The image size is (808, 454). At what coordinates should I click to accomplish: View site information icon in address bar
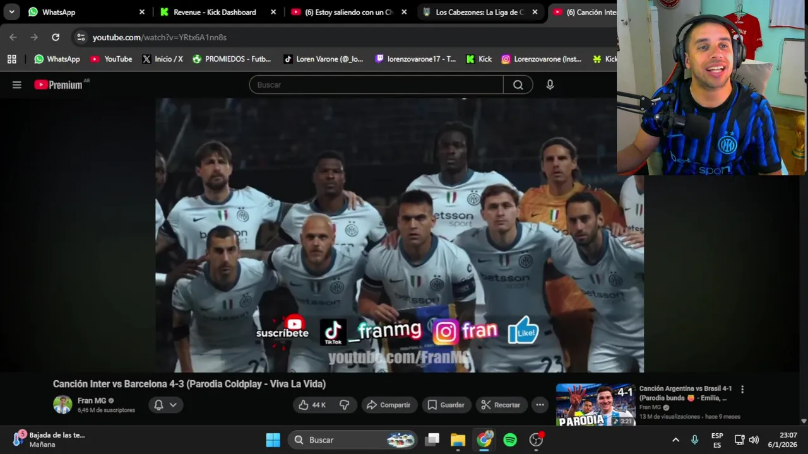click(81, 37)
